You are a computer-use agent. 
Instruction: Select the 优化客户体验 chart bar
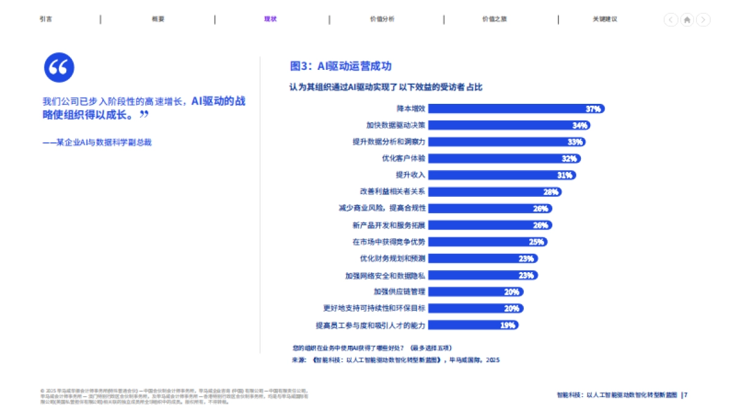(505, 159)
